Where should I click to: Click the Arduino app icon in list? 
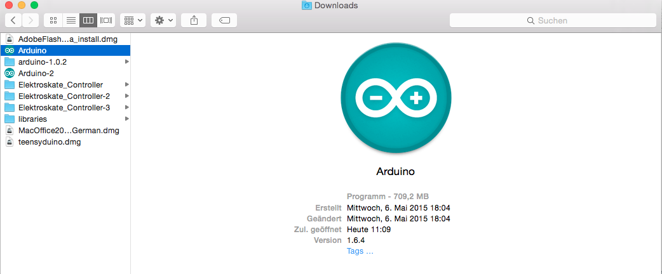10,50
